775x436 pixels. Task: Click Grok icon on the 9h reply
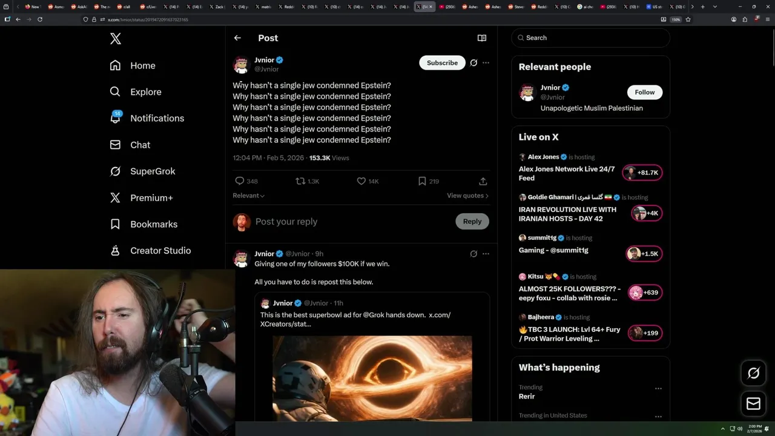point(473,254)
